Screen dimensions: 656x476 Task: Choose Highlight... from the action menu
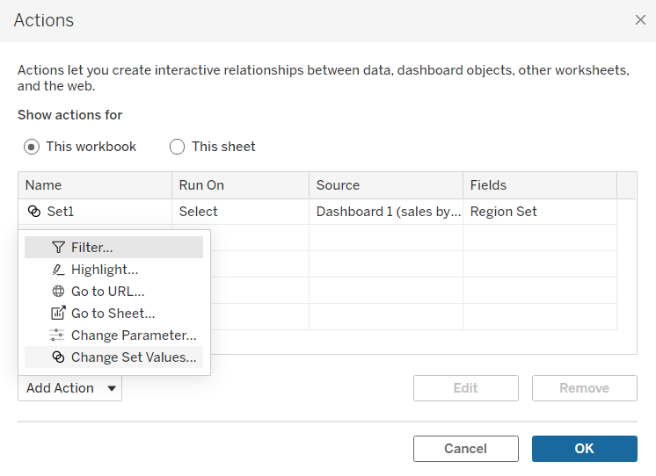[x=105, y=270]
